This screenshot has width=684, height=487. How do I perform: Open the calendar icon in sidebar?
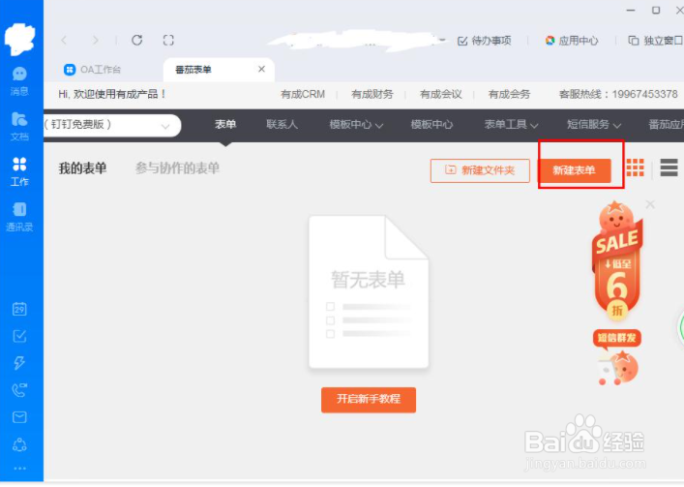pos(19,309)
